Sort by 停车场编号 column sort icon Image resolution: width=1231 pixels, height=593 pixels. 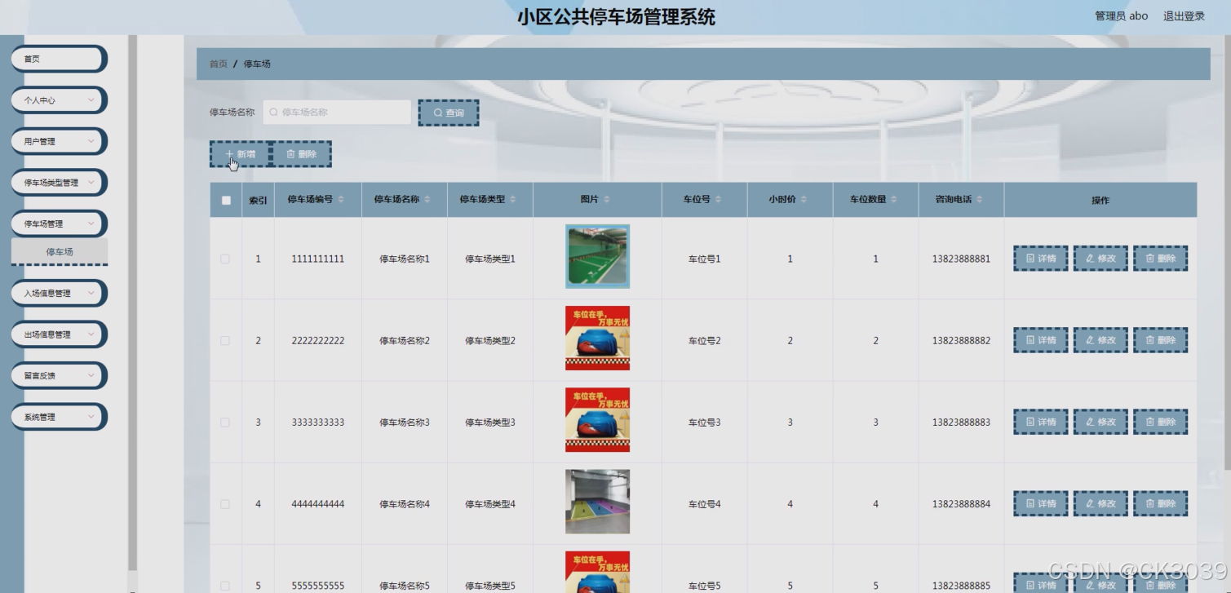(341, 200)
